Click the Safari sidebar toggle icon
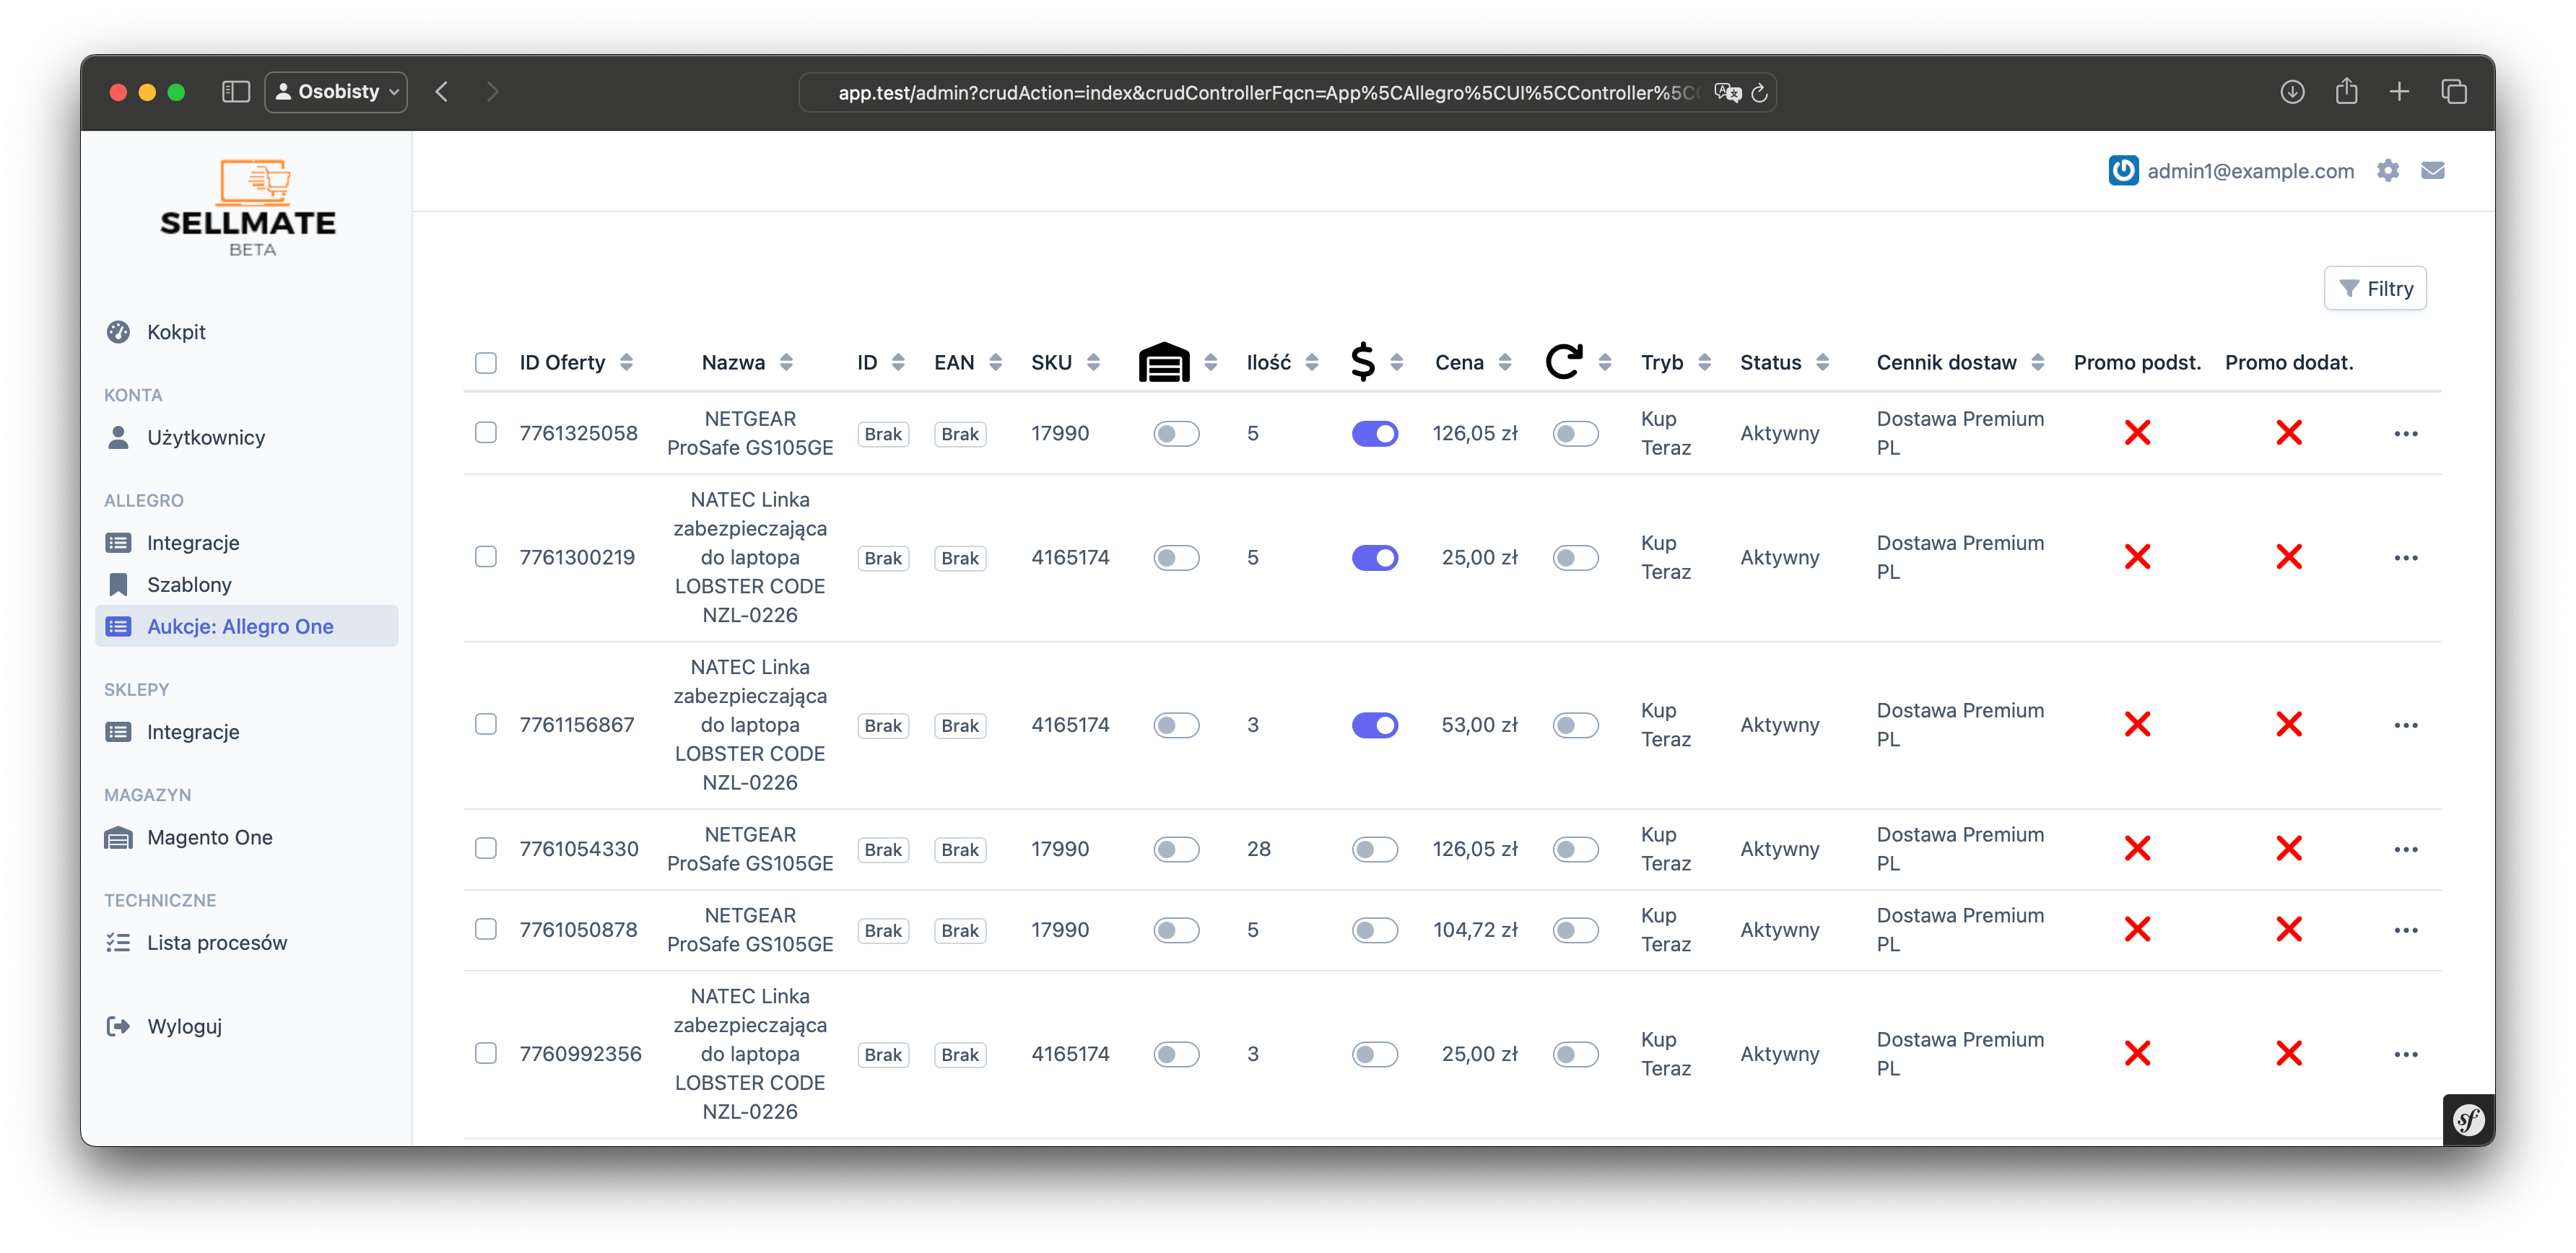The image size is (2576, 1253). [x=235, y=92]
